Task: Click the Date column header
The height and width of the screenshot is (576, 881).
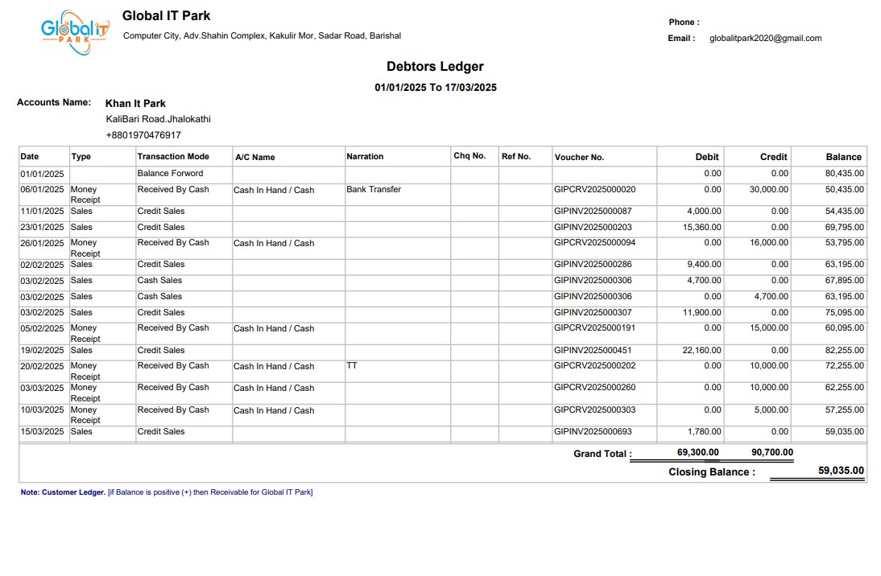Action: 30,157
